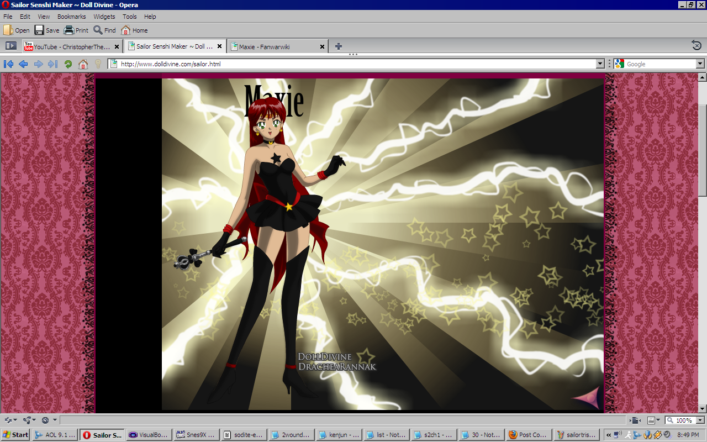The height and width of the screenshot is (442, 707).
Task: Click the Save toolbar button
Action: 47,30
